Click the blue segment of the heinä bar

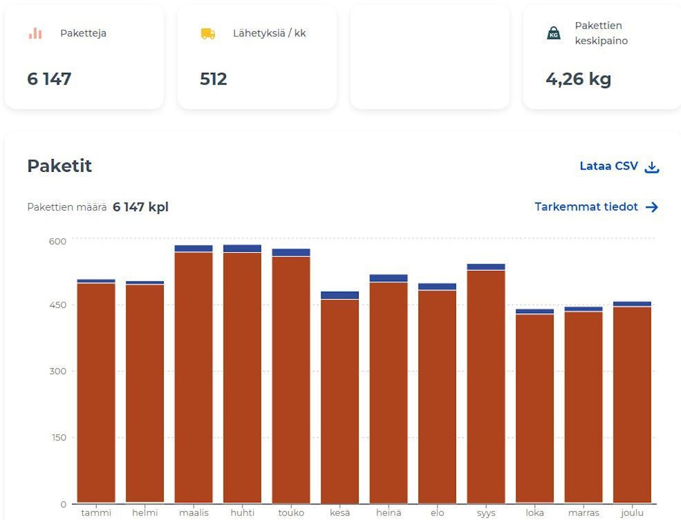tap(388, 278)
